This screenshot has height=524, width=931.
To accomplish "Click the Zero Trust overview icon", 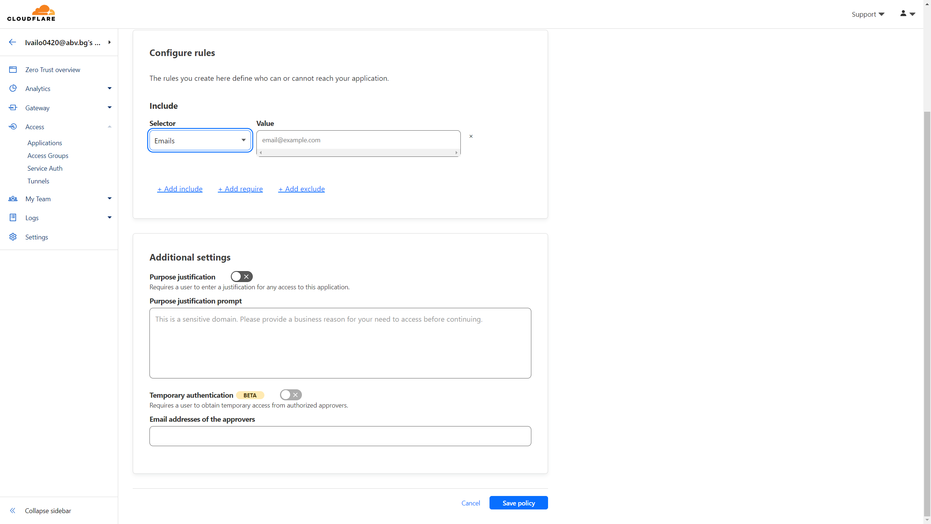I will pos(13,70).
